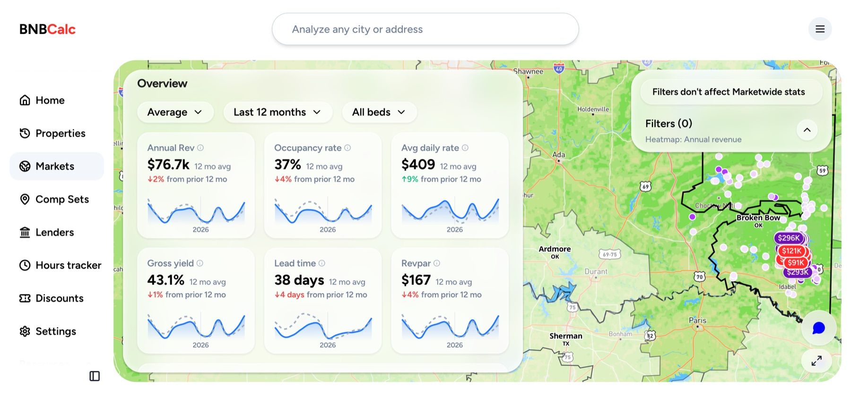Open the Occupancy rate chart card
Screen dimensions: 851x395
(x=323, y=185)
